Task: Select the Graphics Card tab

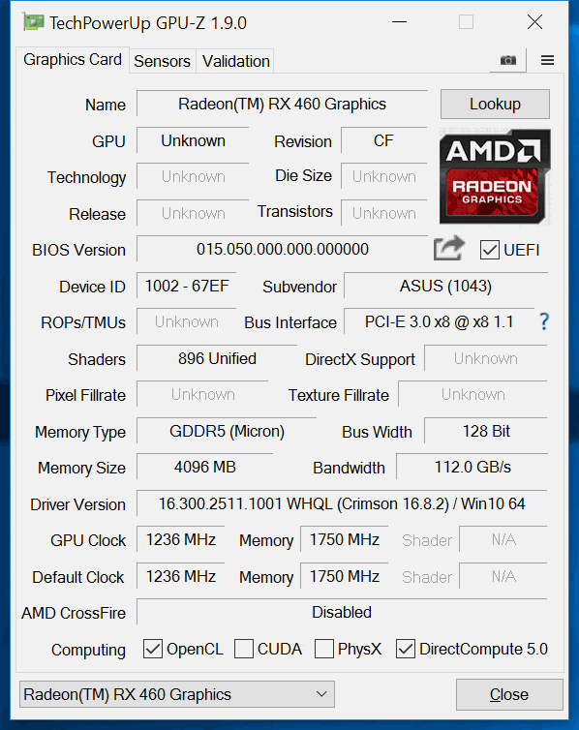Action: (x=73, y=60)
